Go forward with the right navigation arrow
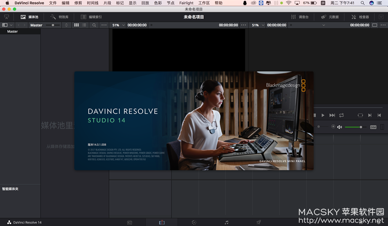Image resolution: width=388 pixels, height=226 pixels. pos(24,25)
